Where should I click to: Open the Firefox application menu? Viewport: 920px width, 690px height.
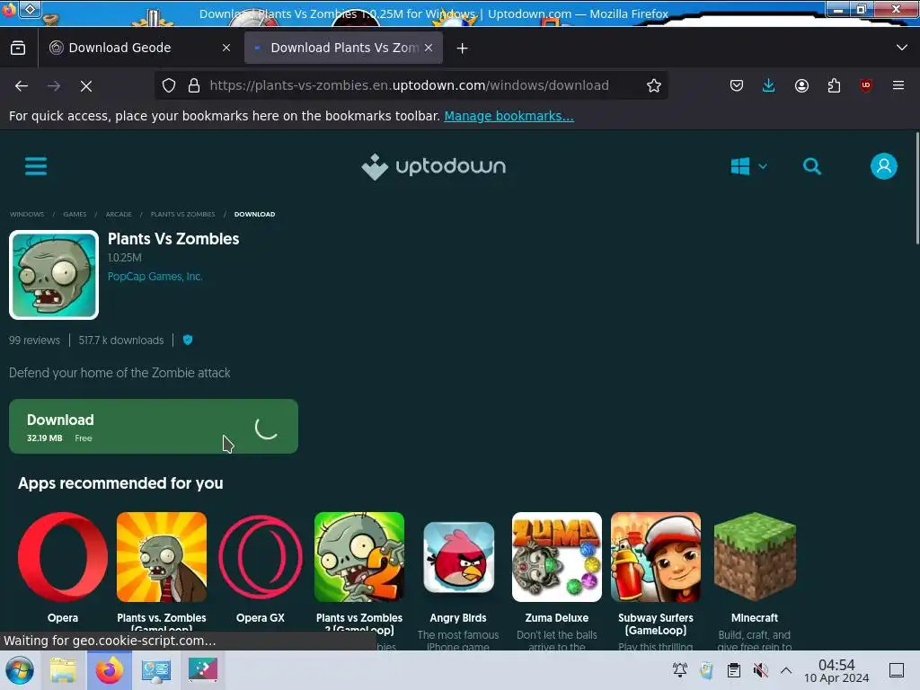click(x=898, y=85)
